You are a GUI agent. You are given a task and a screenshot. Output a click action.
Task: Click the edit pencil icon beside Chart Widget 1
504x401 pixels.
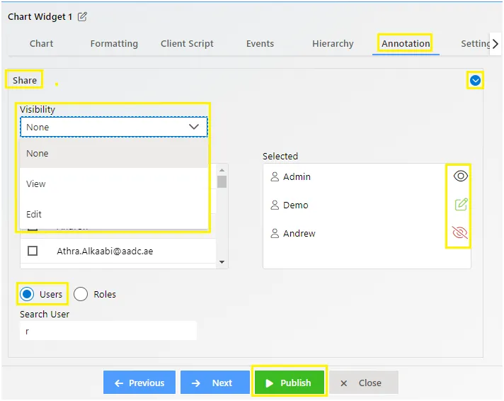82,16
